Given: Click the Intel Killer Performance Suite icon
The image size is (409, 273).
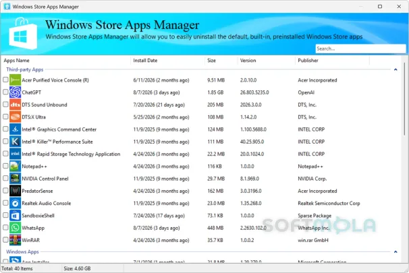Looking at the screenshot, I should click(x=15, y=142).
